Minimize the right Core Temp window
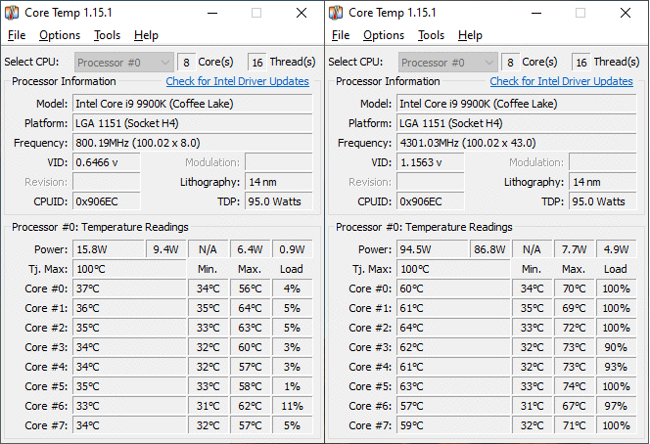The image size is (650, 444). (x=536, y=14)
